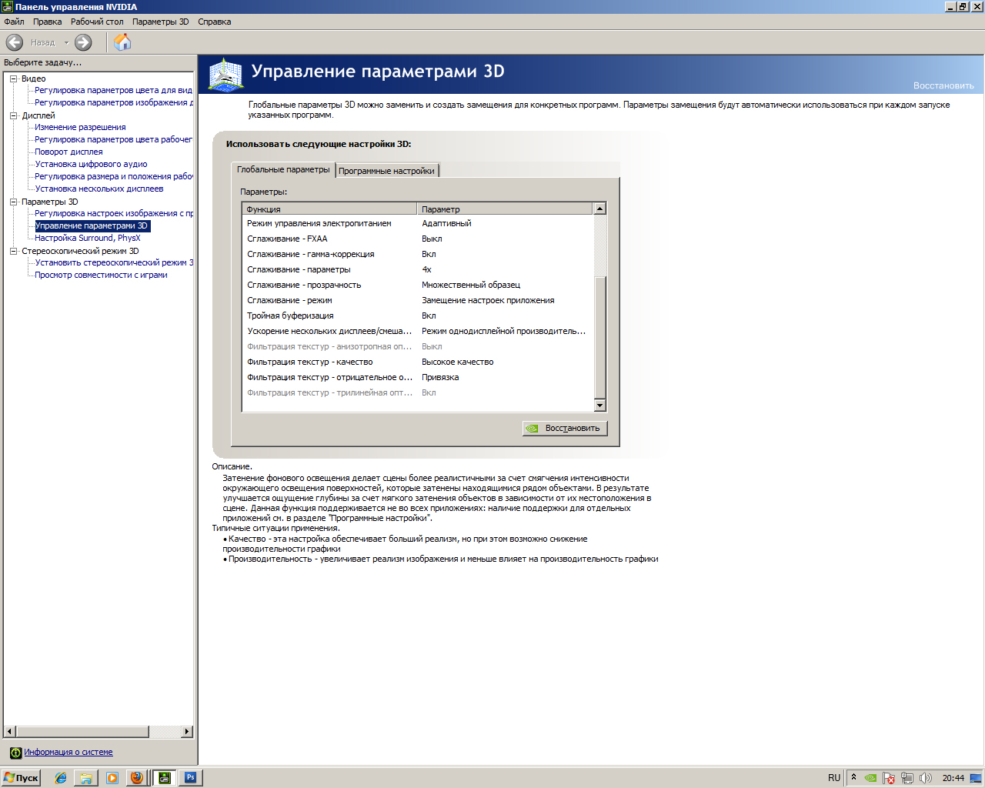
Task: Select the Тройная буферизация row
Action: point(418,316)
